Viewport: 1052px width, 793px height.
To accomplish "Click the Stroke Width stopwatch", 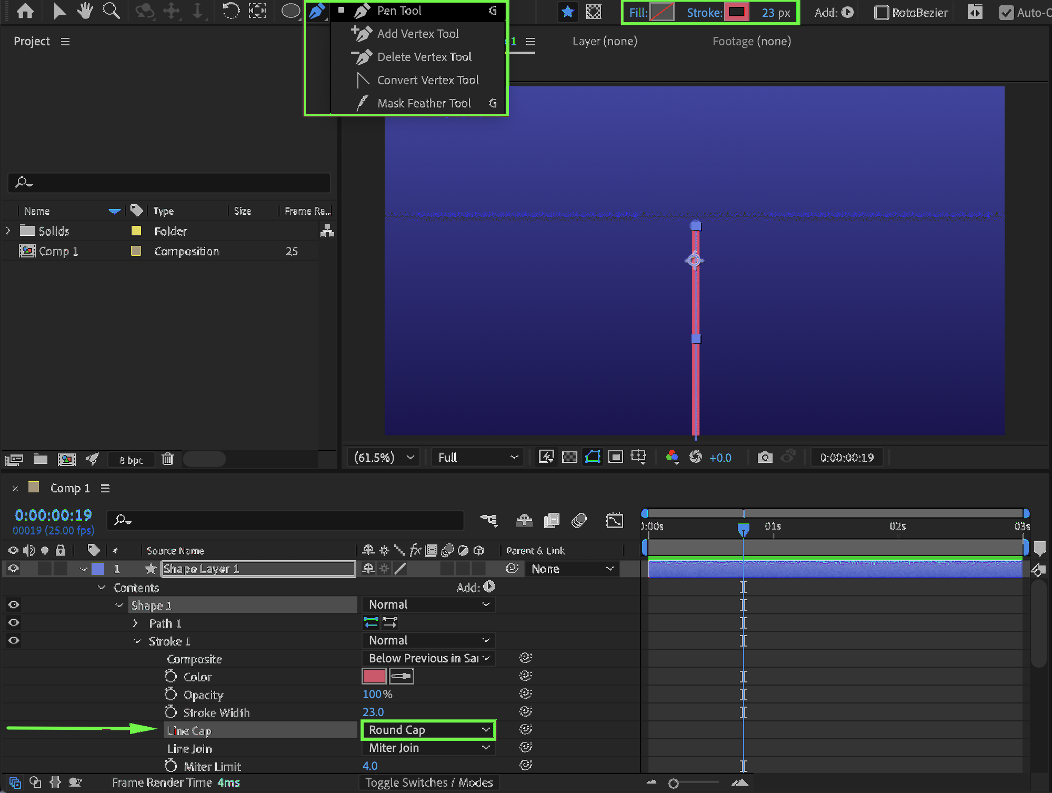I will coord(171,712).
